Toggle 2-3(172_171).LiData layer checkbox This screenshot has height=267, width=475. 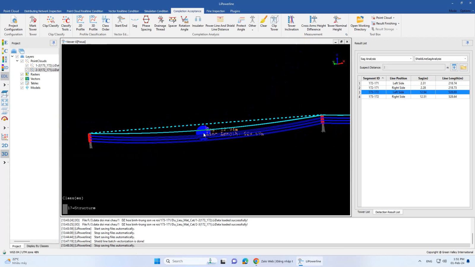coord(27,70)
